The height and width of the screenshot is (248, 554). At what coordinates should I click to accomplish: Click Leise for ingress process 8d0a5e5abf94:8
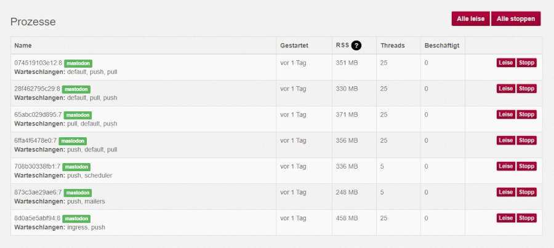(505, 218)
